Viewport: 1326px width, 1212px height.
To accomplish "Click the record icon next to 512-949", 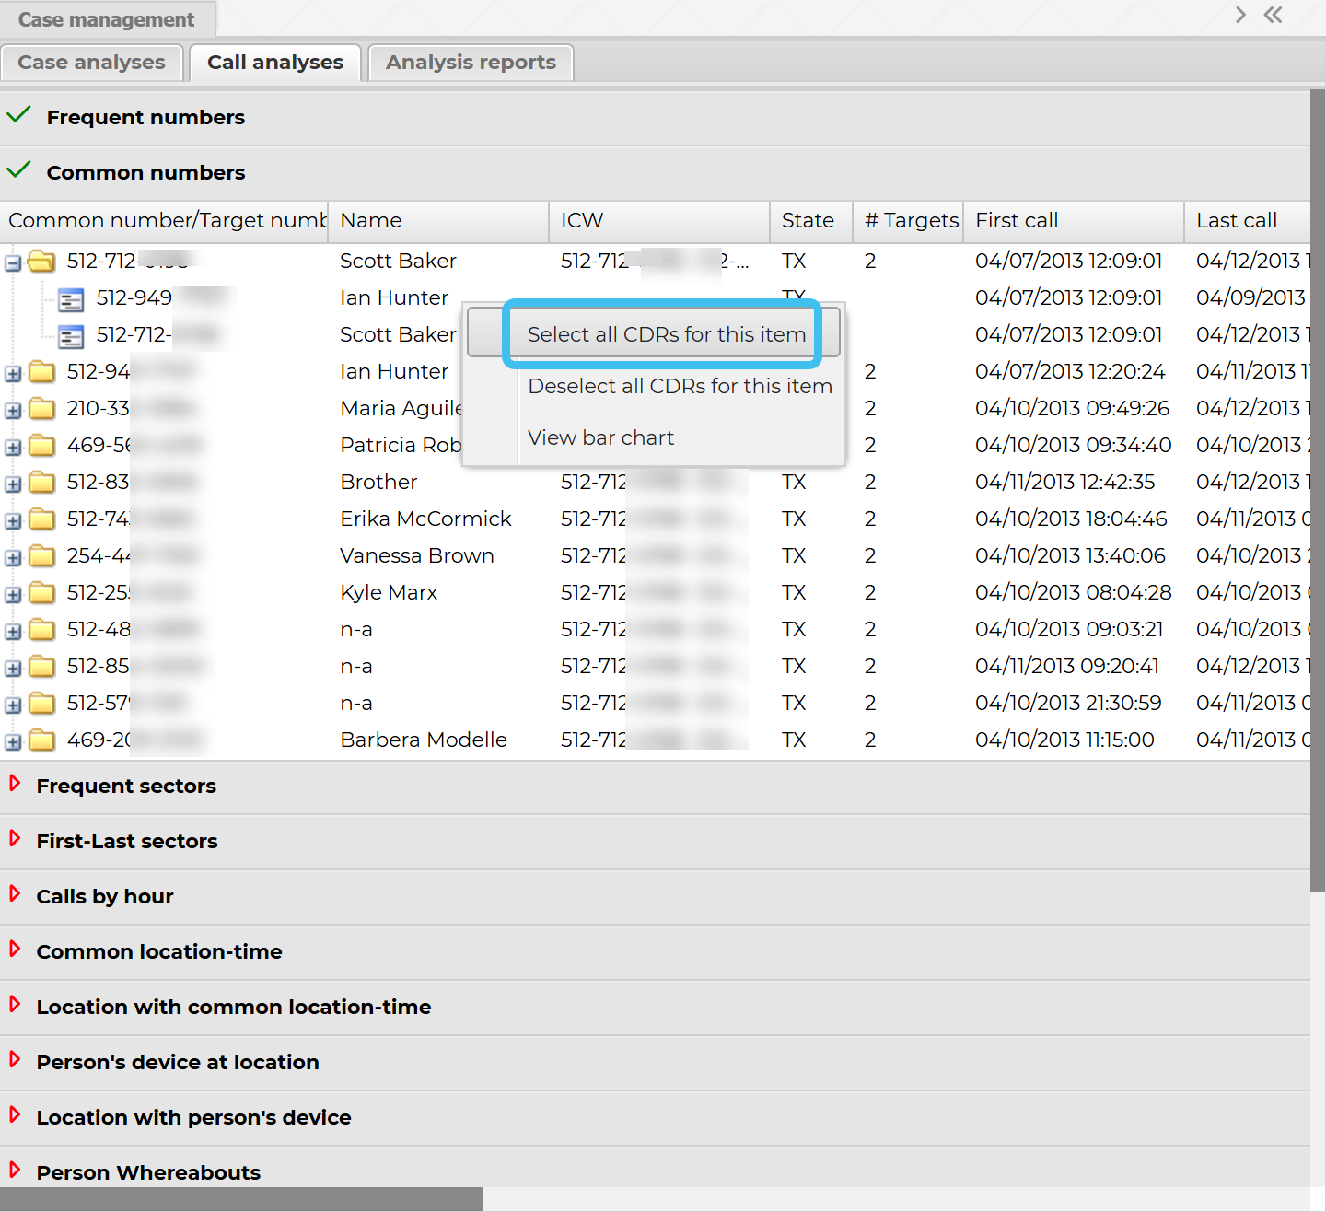I will pos(71,299).
